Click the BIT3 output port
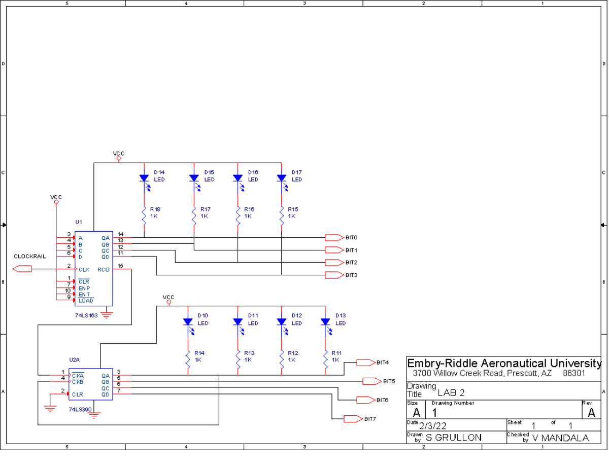The image size is (609, 470). [334, 274]
